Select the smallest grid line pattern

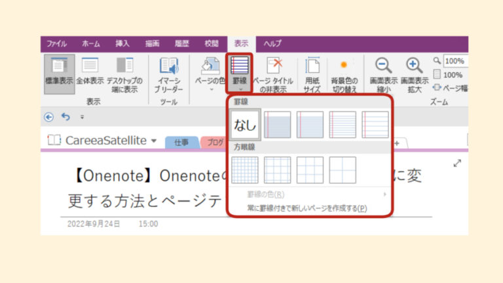pos(245,170)
